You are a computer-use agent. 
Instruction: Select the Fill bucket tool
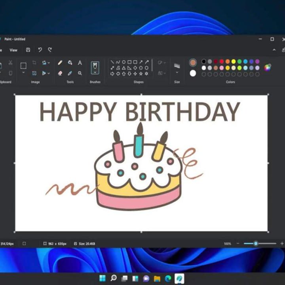click(x=70, y=63)
